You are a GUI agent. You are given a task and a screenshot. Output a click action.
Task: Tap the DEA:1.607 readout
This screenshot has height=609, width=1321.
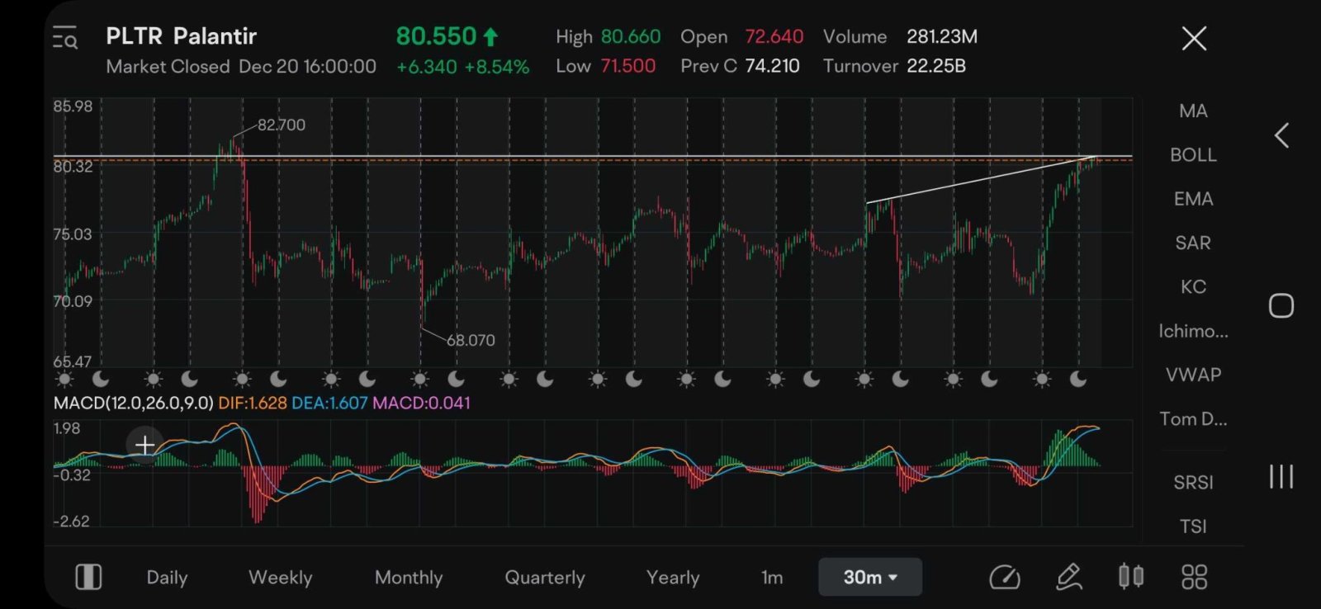(329, 403)
